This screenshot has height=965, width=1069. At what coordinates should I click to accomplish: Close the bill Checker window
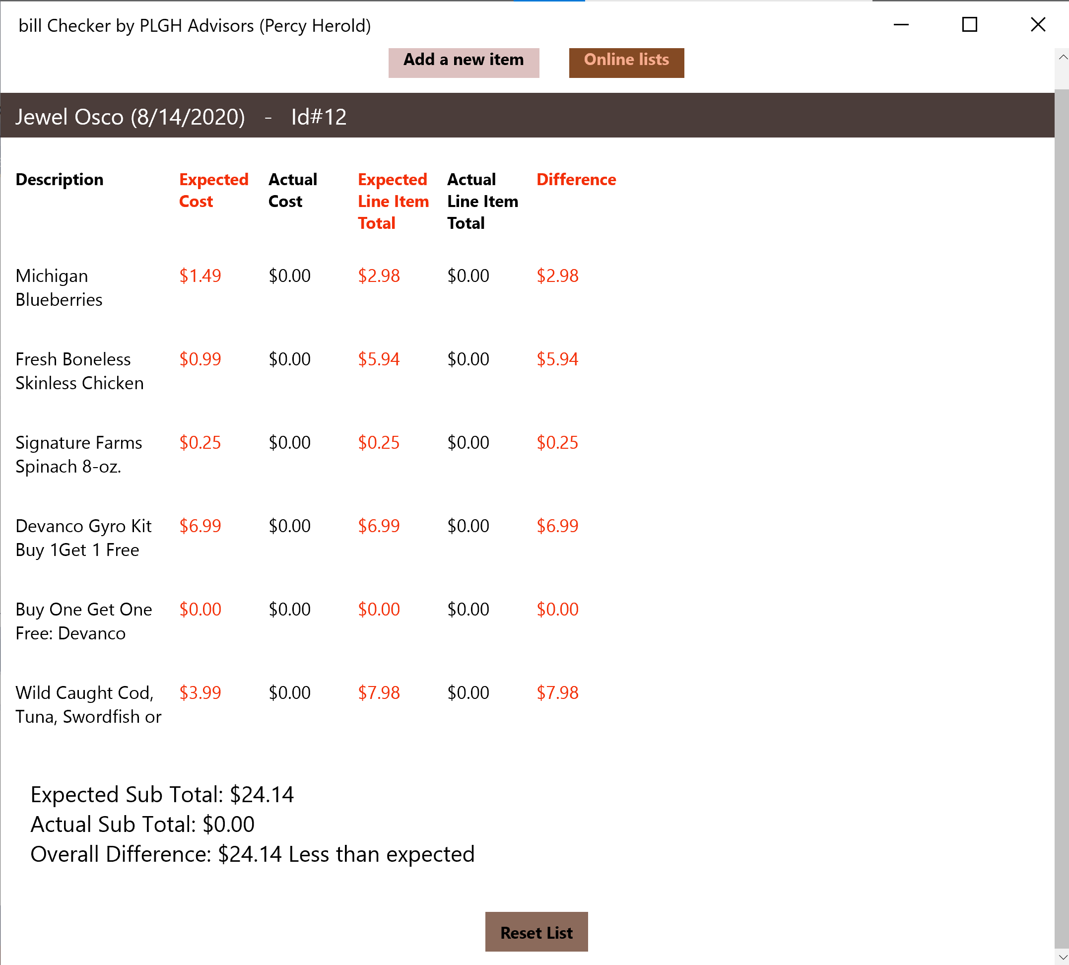coord(1037,25)
